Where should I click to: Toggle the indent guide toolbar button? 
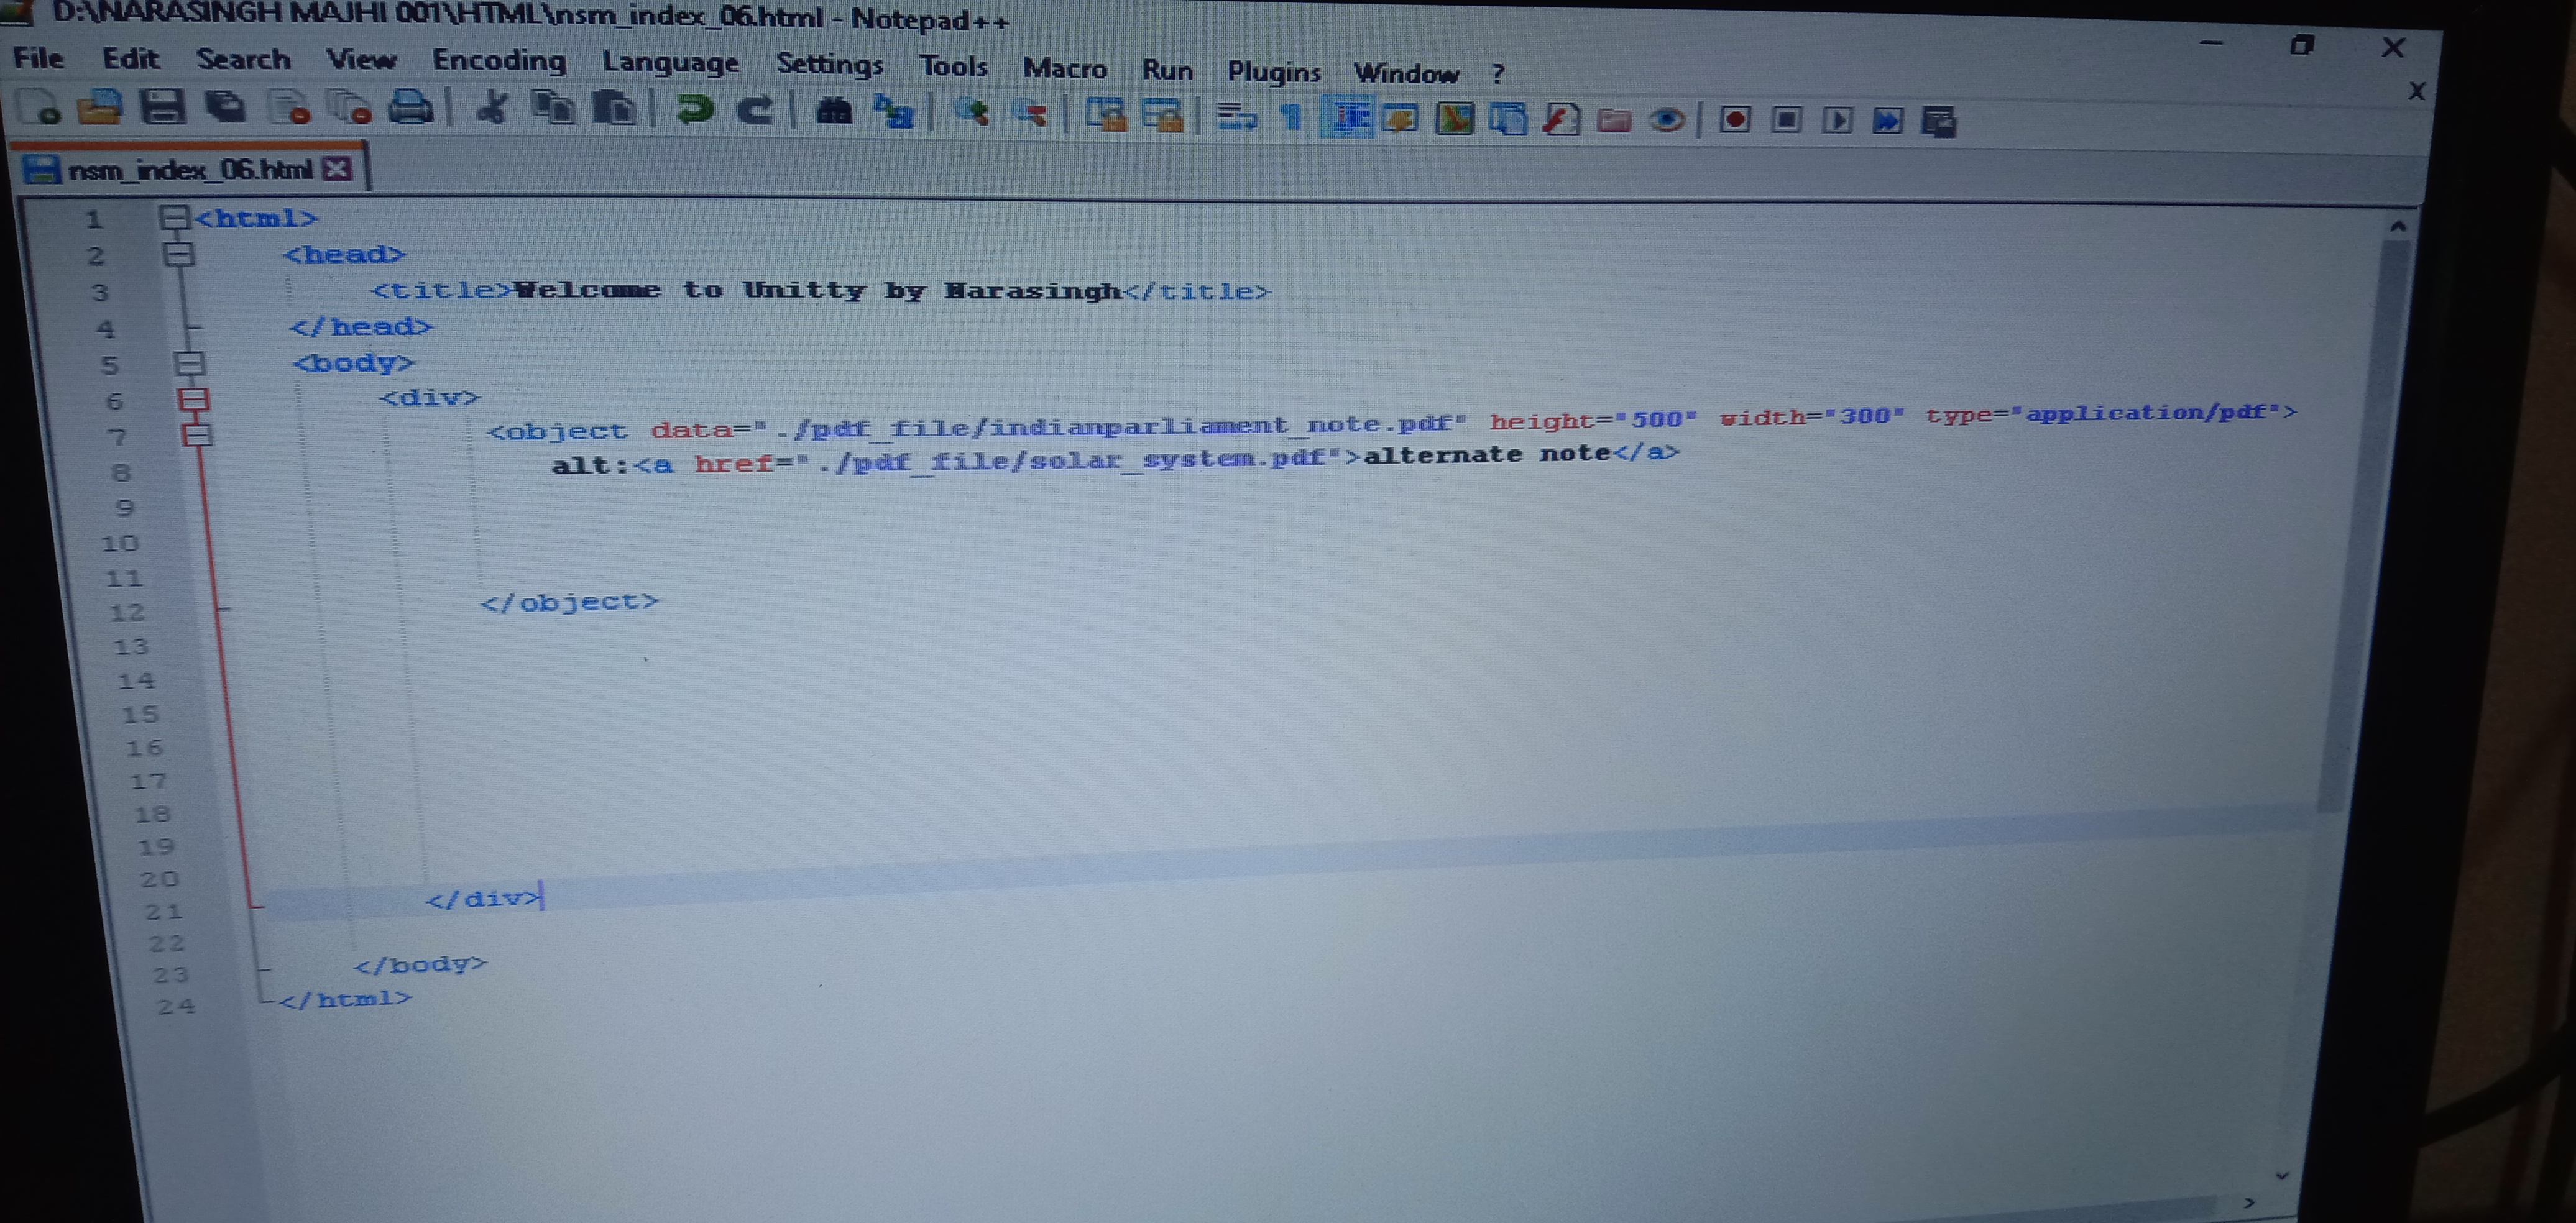pos(1349,117)
